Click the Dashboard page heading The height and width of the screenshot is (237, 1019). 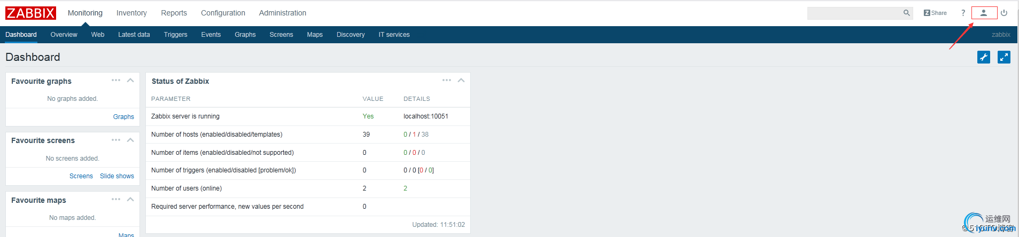33,57
